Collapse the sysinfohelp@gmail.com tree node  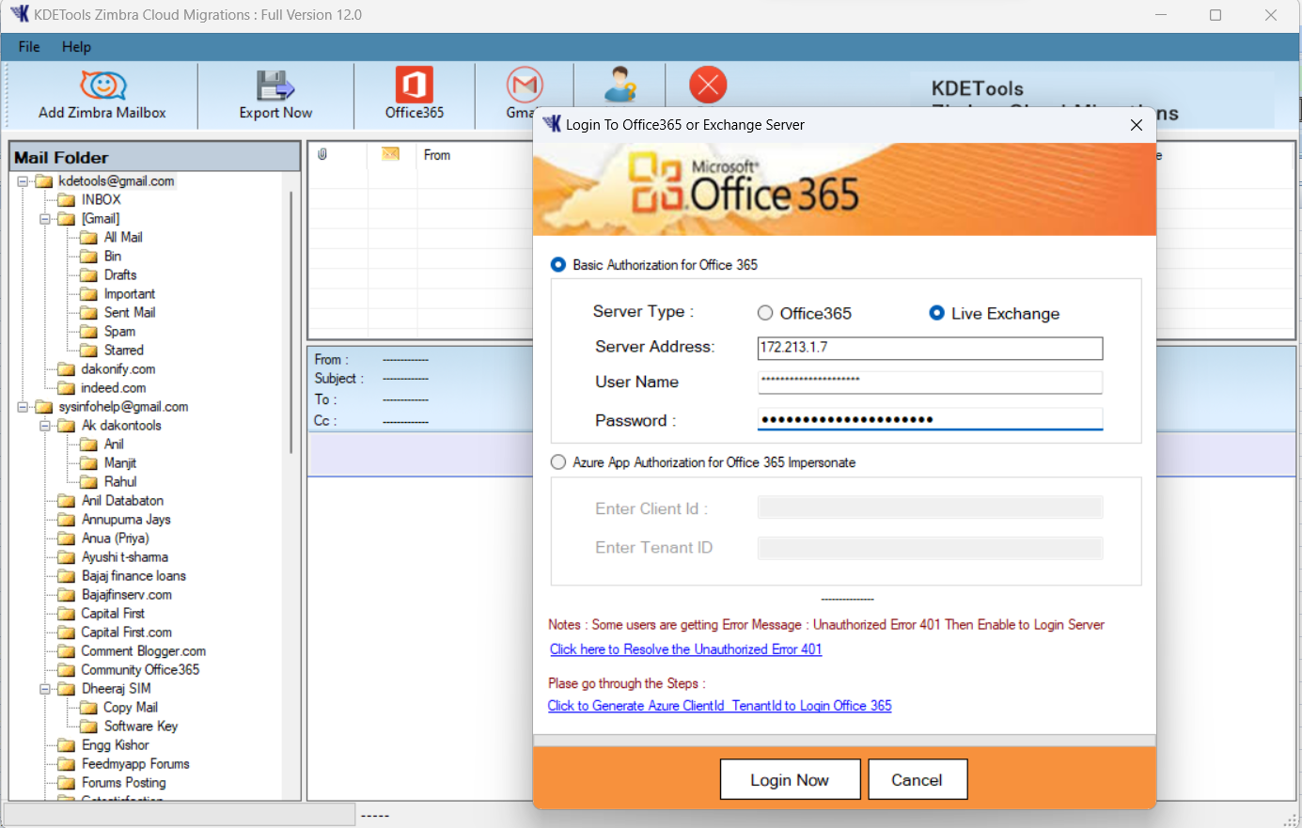[23, 407]
